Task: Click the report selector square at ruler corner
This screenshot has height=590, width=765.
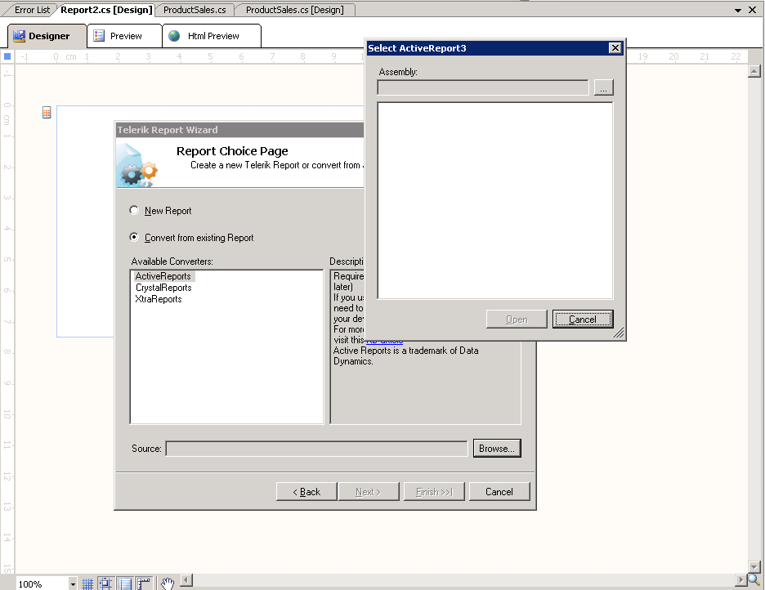Action: (x=7, y=56)
